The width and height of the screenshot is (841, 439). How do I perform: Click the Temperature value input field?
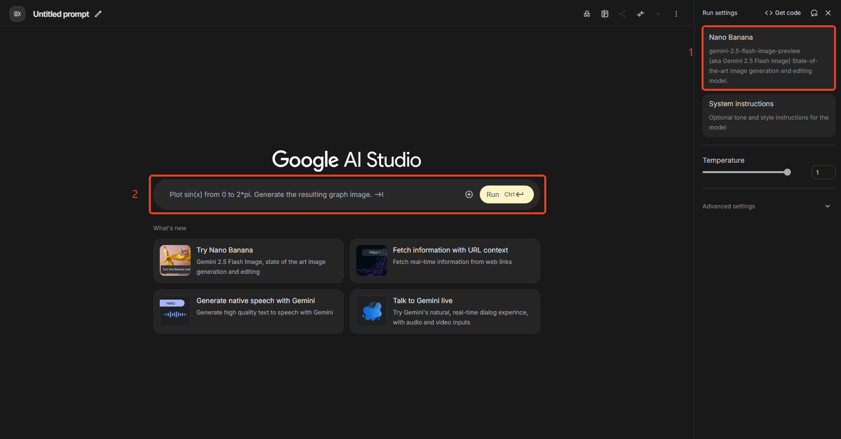[823, 172]
